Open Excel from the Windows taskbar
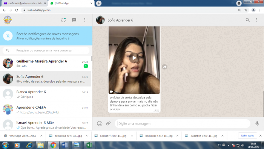264x149 pixels. click(89, 145)
